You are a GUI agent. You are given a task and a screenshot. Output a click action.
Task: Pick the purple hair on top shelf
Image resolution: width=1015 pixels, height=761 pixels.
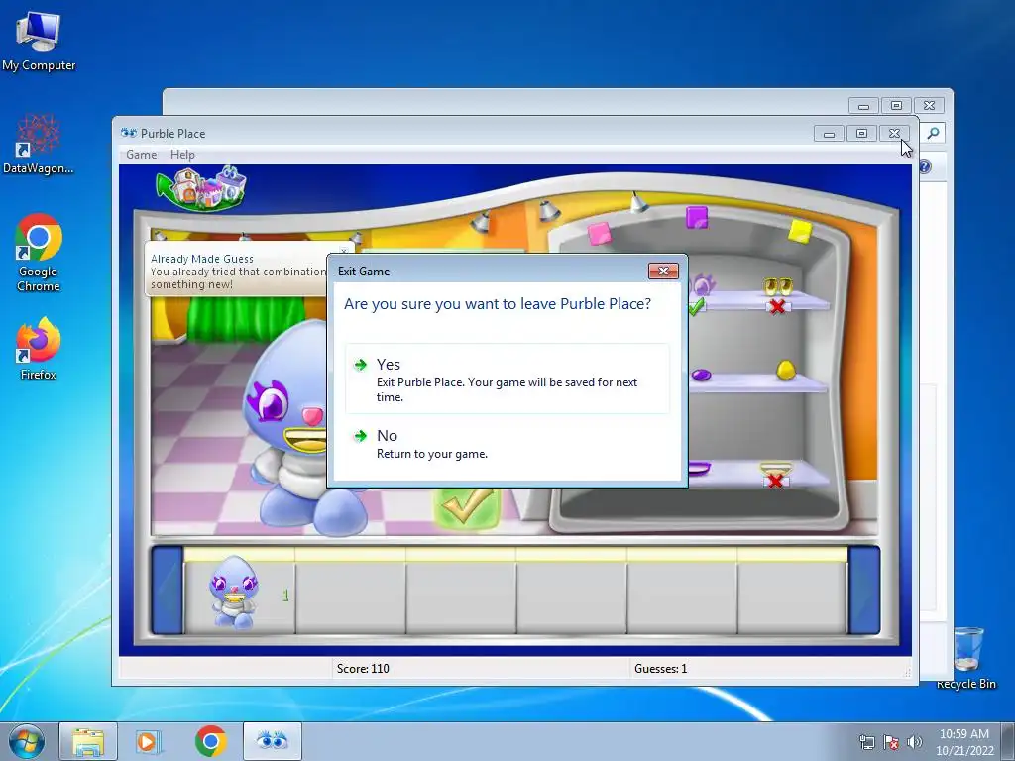coord(702,284)
